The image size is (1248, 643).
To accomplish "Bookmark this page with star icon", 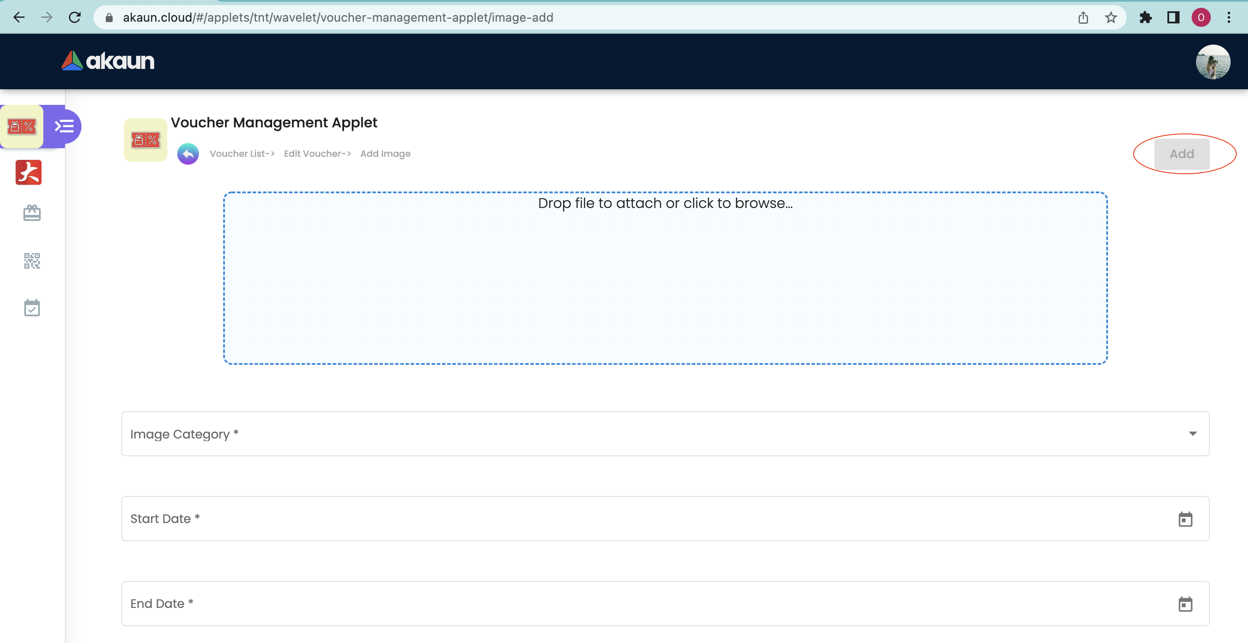I will click(1110, 18).
